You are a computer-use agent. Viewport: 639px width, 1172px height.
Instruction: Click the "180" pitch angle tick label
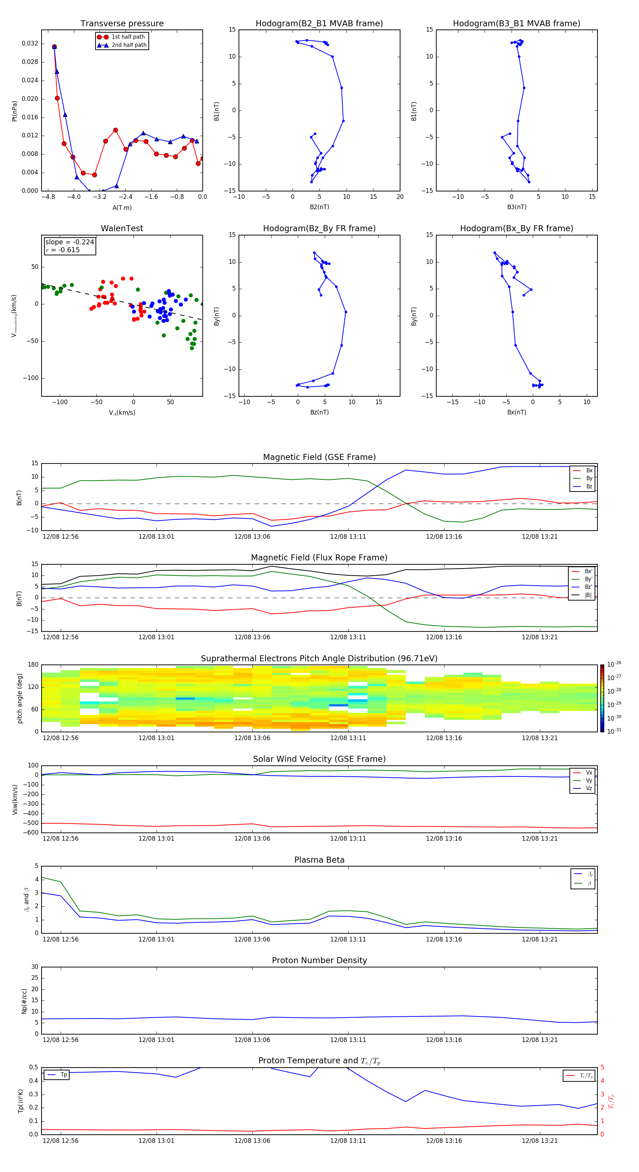point(33,665)
